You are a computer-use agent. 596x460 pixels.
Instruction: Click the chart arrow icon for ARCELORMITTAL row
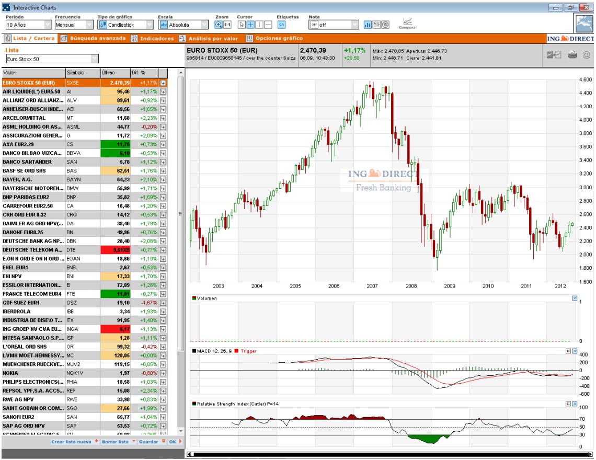163,118
